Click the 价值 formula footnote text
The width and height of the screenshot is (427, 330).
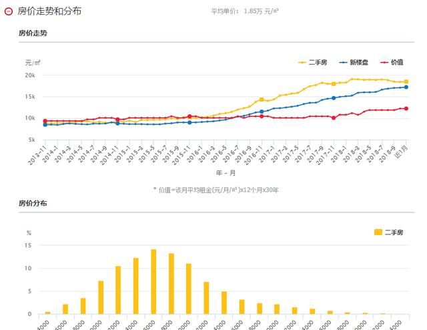pyautogui.click(x=216, y=190)
